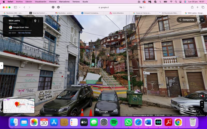Open Photos from the Dock
Screen dimensions: 207x129
34,122
